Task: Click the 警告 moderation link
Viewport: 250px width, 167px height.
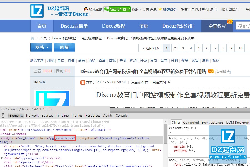Action: (195, 61)
